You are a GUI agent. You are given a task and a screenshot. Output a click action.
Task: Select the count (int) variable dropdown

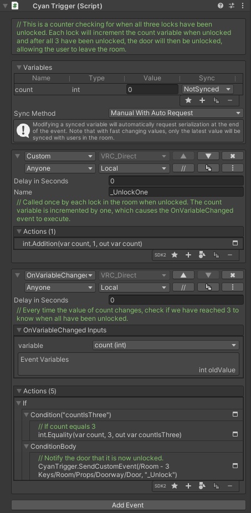pyautogui.click(x=166, y=345)
